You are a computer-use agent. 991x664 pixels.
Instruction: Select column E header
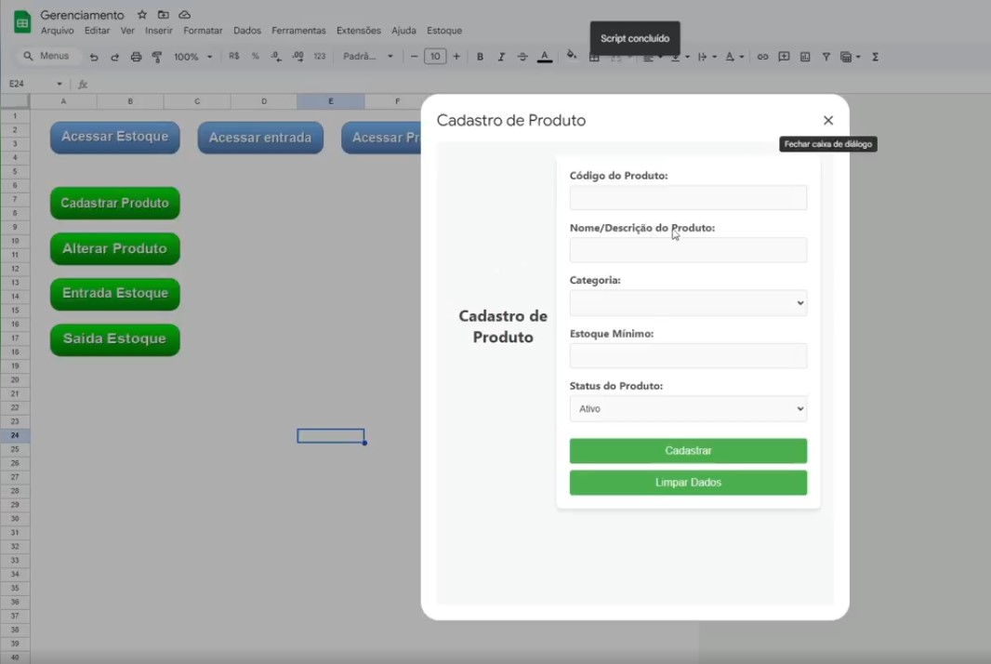click(331, 101)
